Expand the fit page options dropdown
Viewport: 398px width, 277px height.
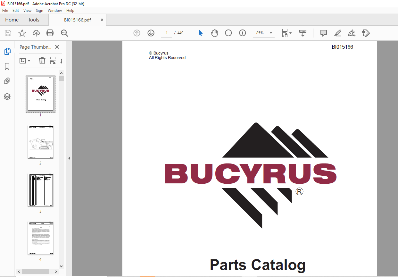click(290, 33)
